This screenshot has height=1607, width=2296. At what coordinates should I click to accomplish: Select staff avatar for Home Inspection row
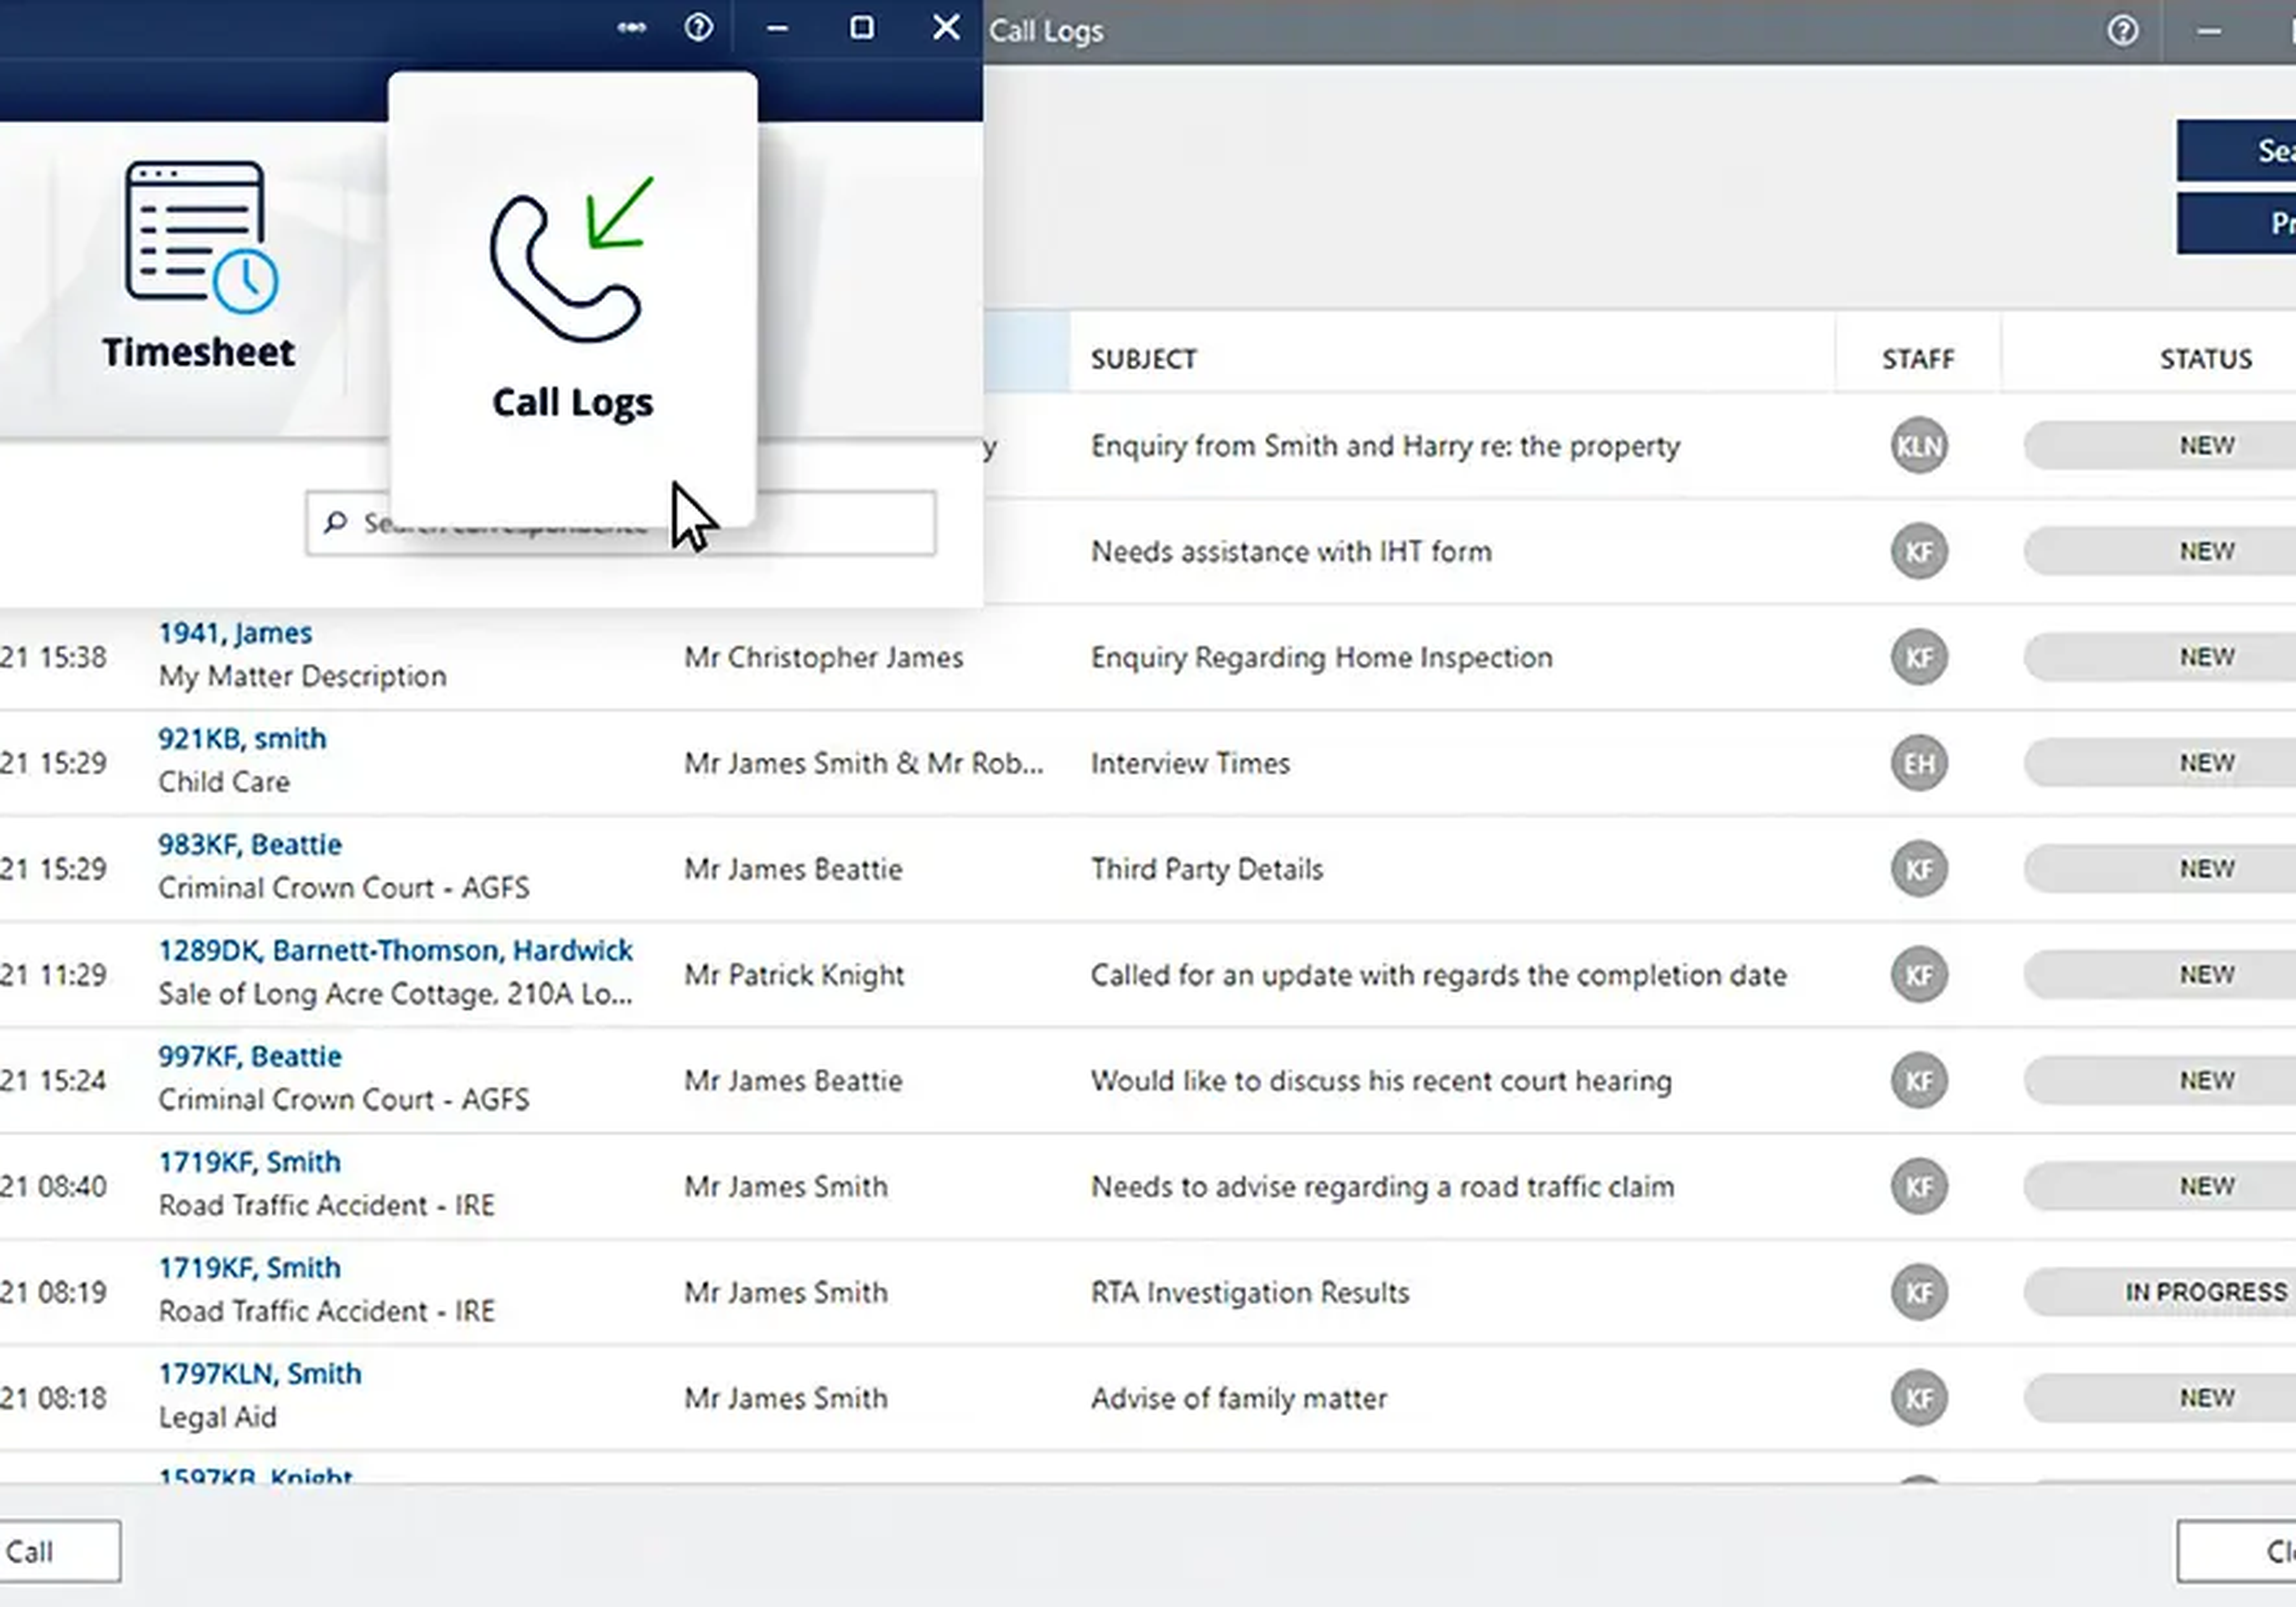[1918, 657]
